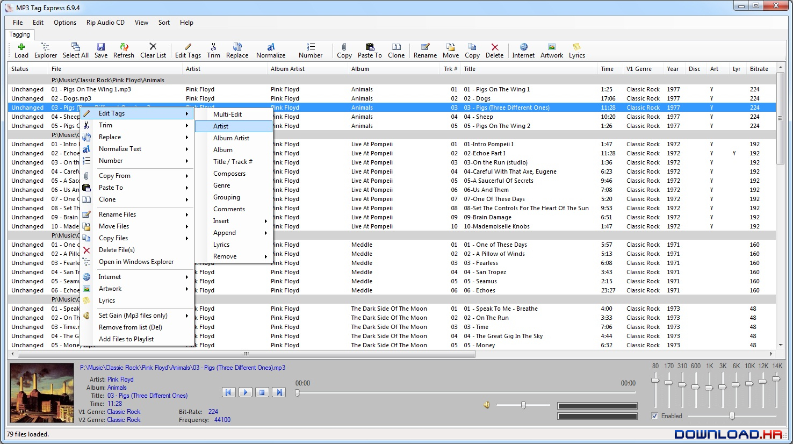Image resolution: width=793 pixels, height=444 pixels.
Task: Expand Normalize Text submenu
Action: tap(137, 149)
